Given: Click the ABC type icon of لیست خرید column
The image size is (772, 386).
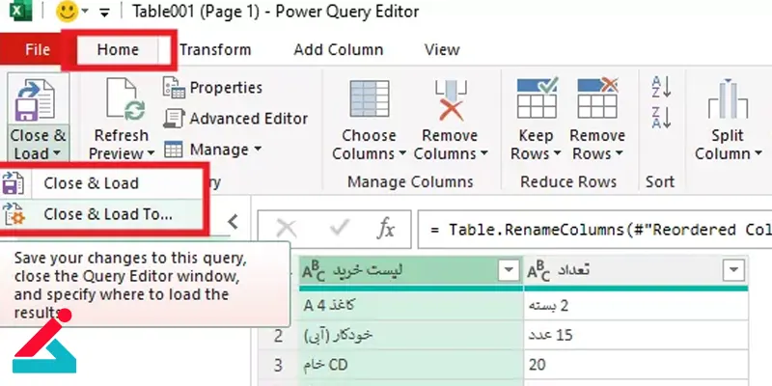Looking at the screenshot, I should tap(314, 270).
